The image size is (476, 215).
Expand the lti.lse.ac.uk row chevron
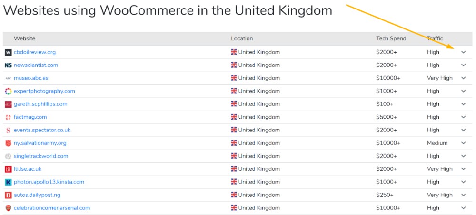tap(463, 169)
